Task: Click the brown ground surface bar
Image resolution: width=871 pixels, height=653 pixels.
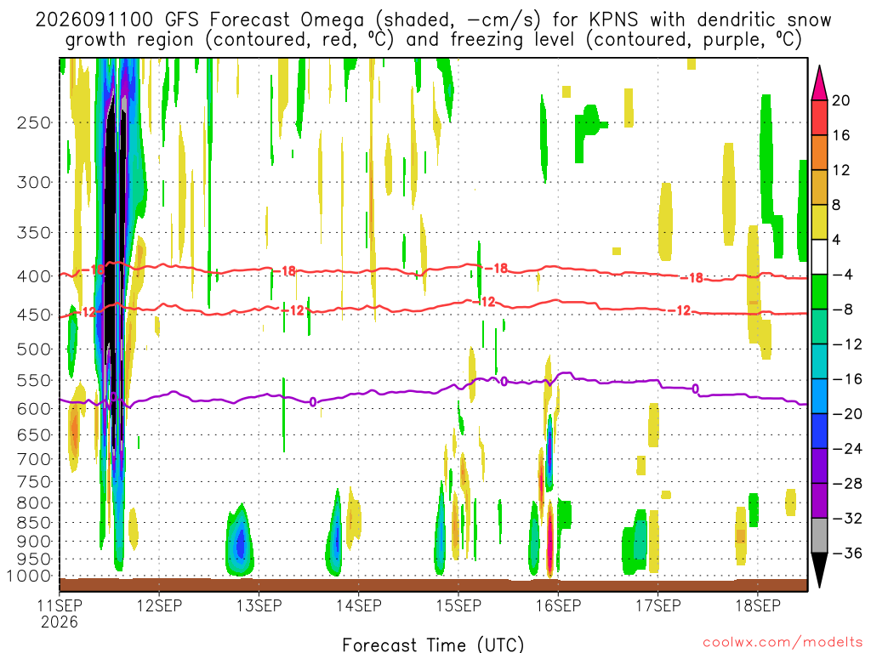Action: click(x=433, y=585)
